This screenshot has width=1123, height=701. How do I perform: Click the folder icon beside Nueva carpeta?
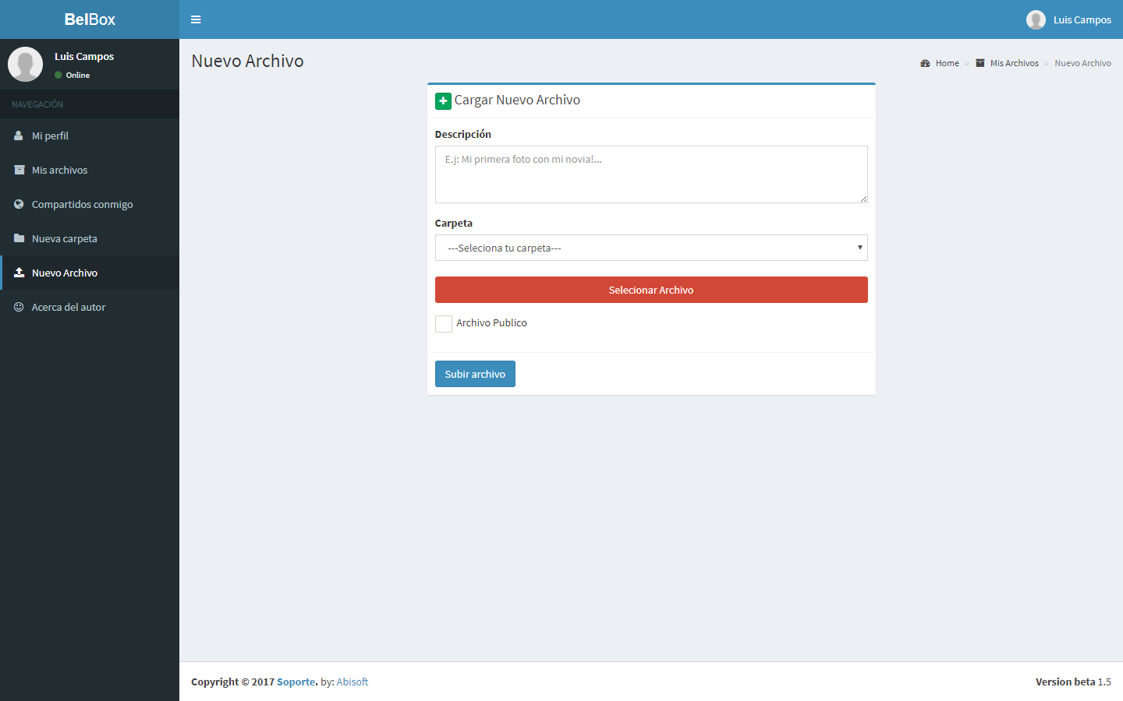coord(19,238)
